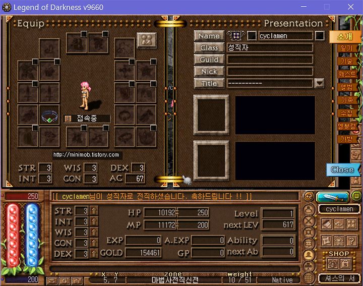The image size is (363, 286).
Task: Increase WIS with its up arrow
Action: click(94, 232)
